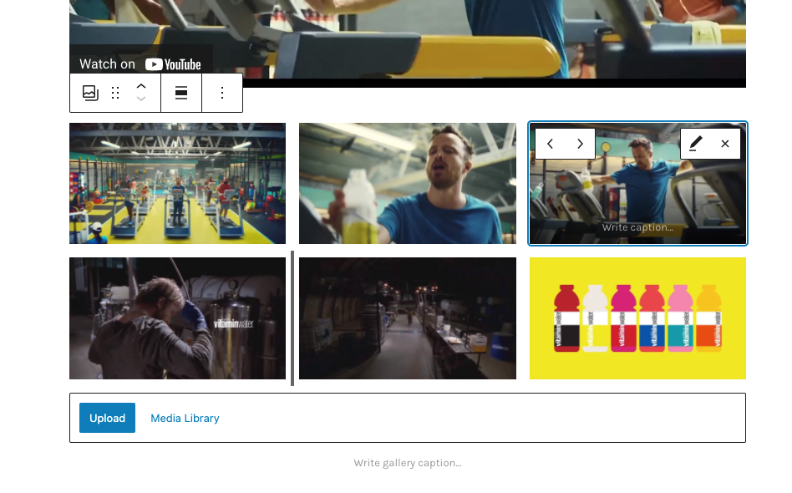Click the drag handle in block toolbar
This screenshot has width=792, height=493.
pos(115,93)
